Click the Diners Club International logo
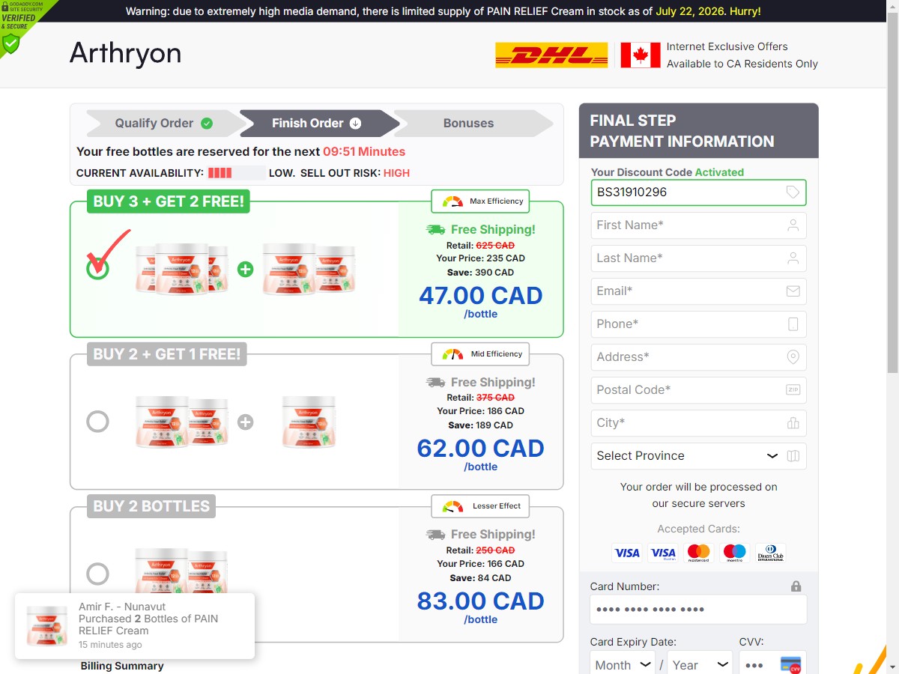 771,553
